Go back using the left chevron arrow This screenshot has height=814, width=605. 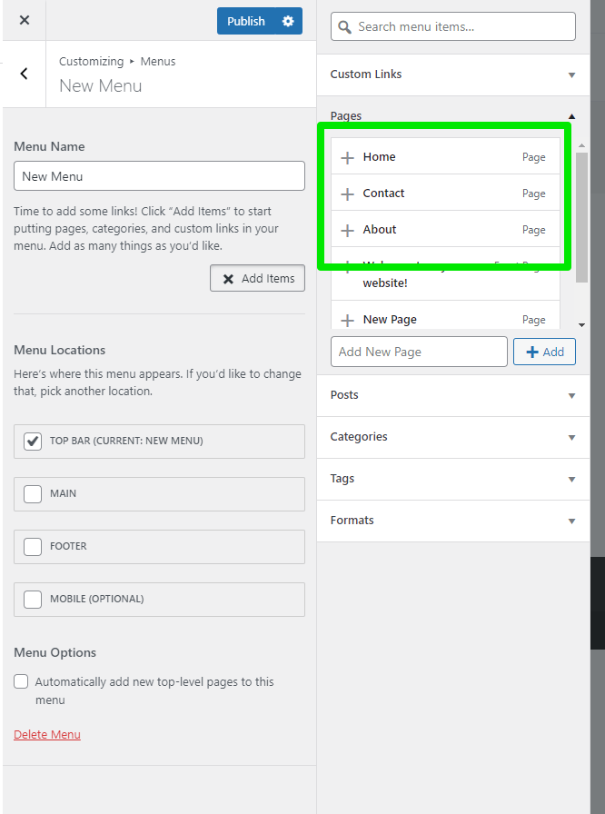tap(25, 74)
